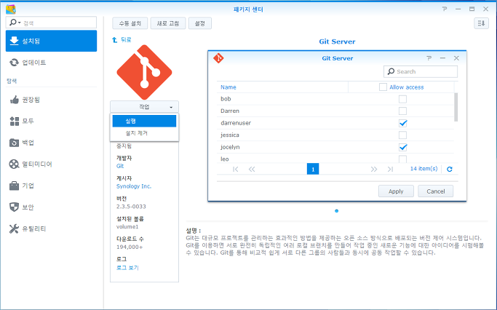The image size is (497, 310).
Task: Select the 멀티미디어 (Multimedia) category
Action: click(51, 164)
